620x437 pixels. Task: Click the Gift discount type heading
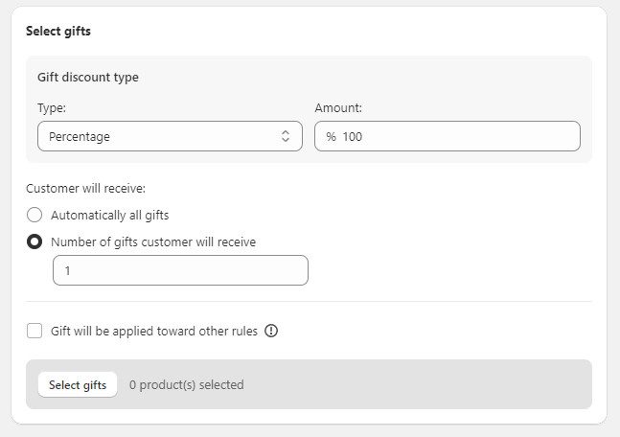[x=88, y=78]
